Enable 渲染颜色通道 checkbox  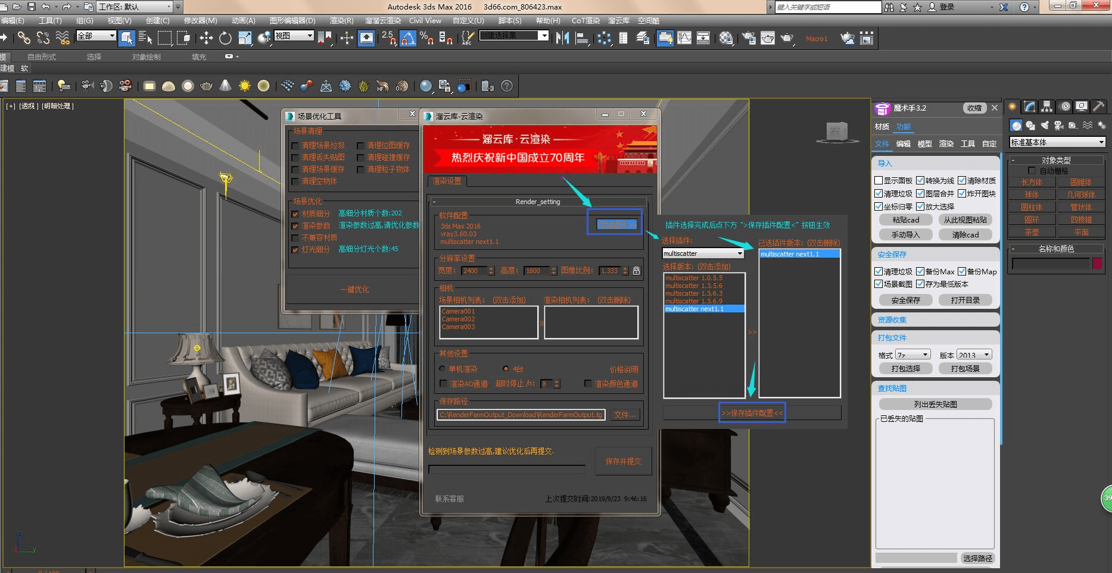coord(588,384)
